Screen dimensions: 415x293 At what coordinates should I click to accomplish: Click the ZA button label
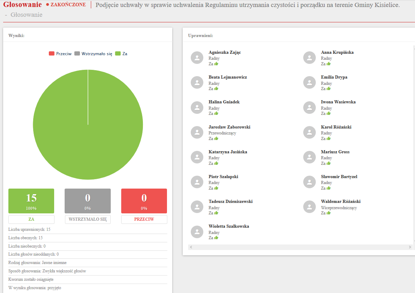[x=31, y=219]
